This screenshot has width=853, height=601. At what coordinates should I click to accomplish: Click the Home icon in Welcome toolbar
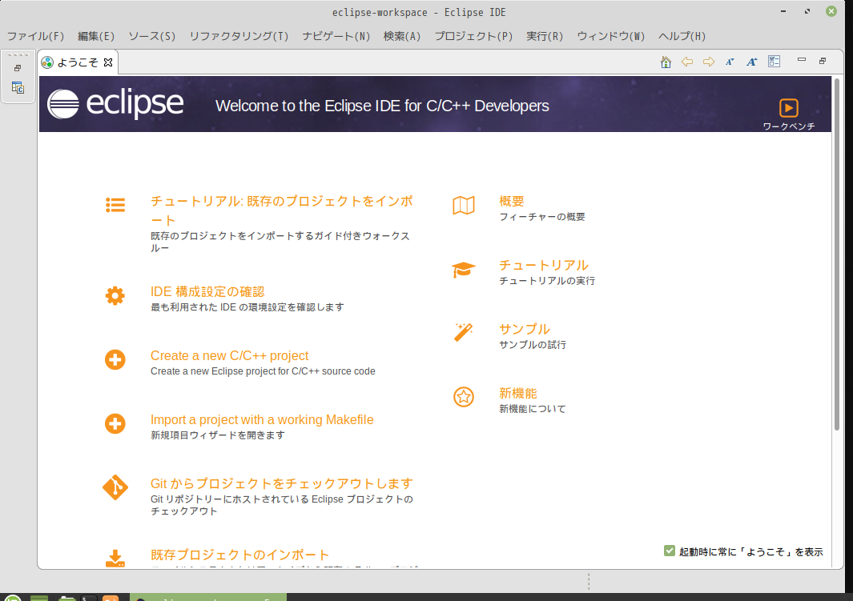tap(666, 62)
